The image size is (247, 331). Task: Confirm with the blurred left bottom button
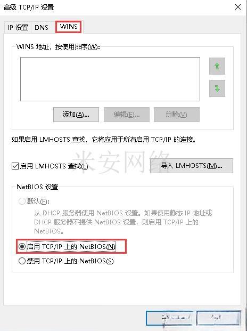(169, 318)
